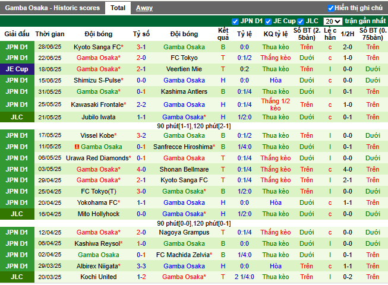Image resolution: width=388 pixels, height=285 pixels.
Task: Click Yokohama FC team name
Action: tap(99, 202)
